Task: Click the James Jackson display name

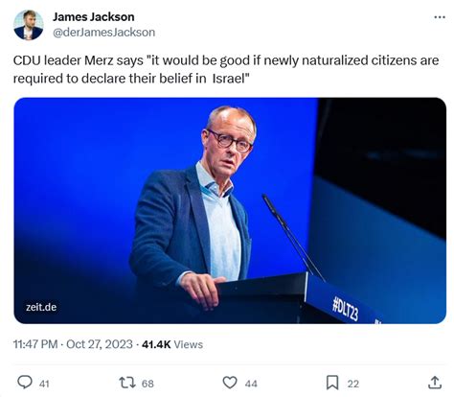Action: pyautogui.click(x=94, y=17)
